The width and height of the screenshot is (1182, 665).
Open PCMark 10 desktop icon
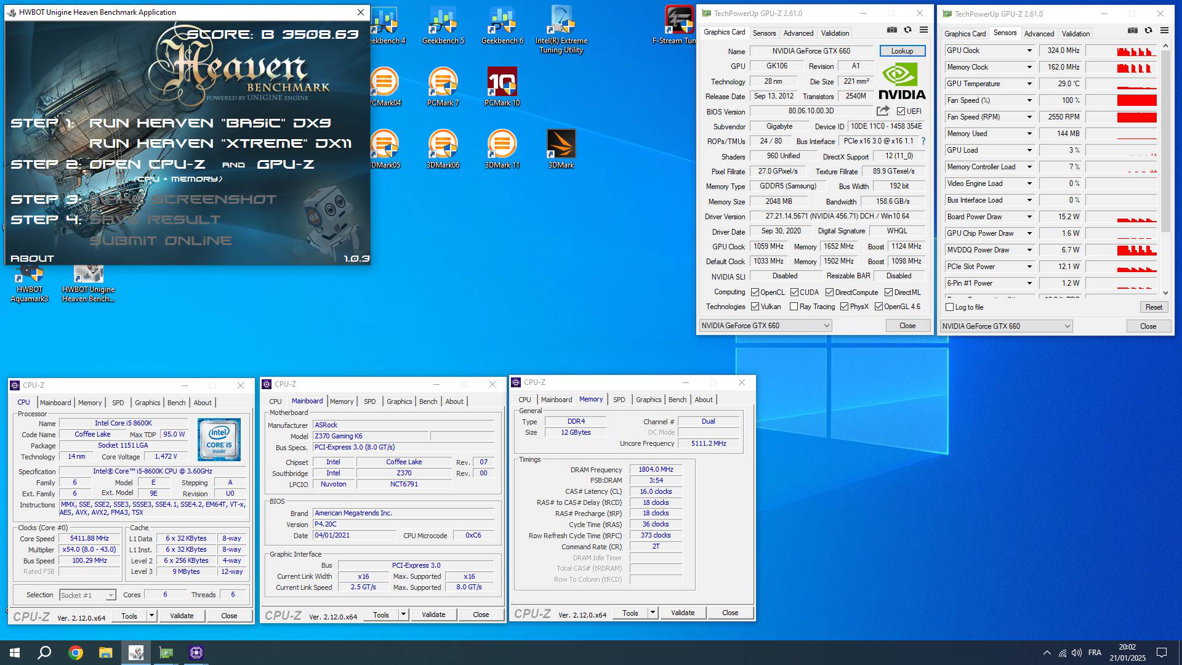coord(502,86)
